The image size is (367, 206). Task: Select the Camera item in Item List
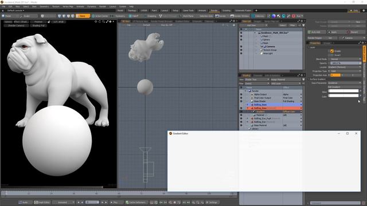tap(271, 46)
